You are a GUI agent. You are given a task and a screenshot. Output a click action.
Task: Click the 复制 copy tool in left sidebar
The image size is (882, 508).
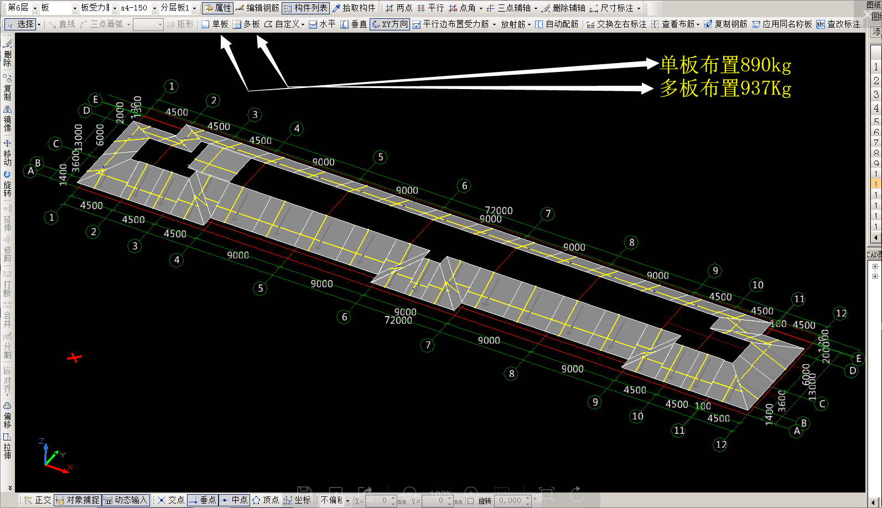[7, 86]
